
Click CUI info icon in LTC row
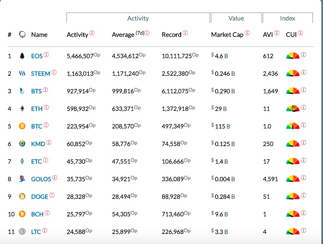pos(303,231)
